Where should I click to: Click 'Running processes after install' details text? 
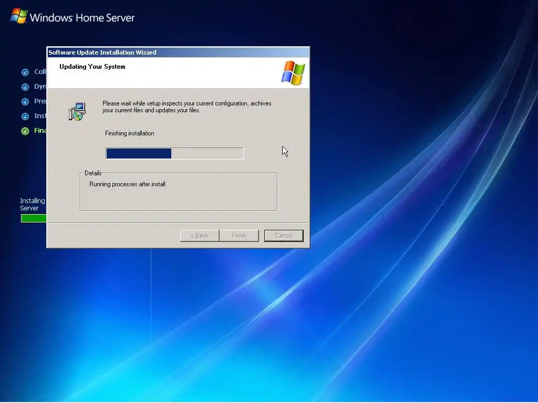point(127,184)
